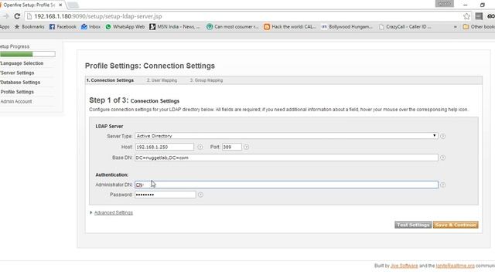The height and width of the screenshot is (278, 495).
Task: Select the User Mapping tab
Action: [x=162, y=80]
